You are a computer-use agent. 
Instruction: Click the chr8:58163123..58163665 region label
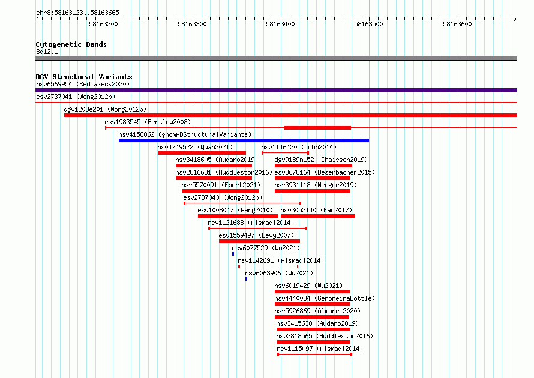77,13
